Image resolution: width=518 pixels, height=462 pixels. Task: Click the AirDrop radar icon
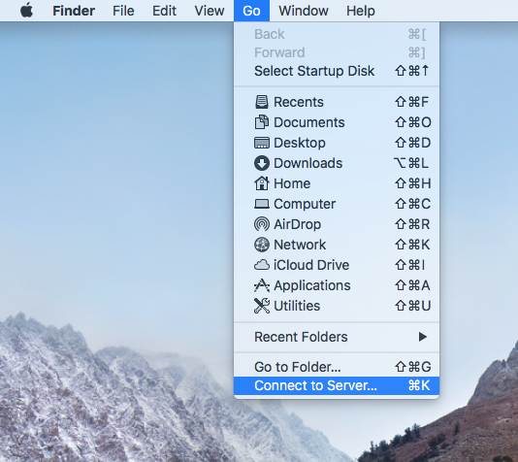pyautogui.click(x=262, y=224)
